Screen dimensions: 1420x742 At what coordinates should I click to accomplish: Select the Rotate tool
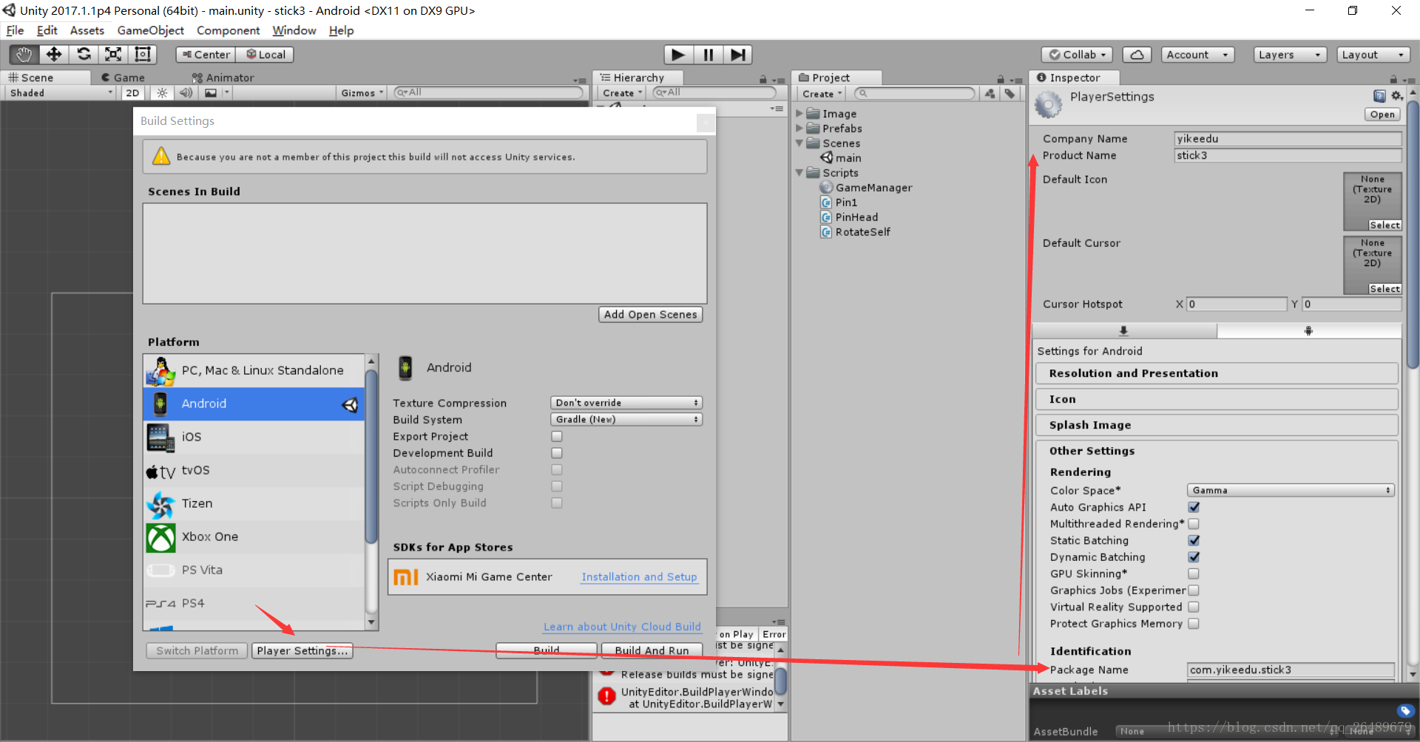pyautogui.click(x=84, y=55)
